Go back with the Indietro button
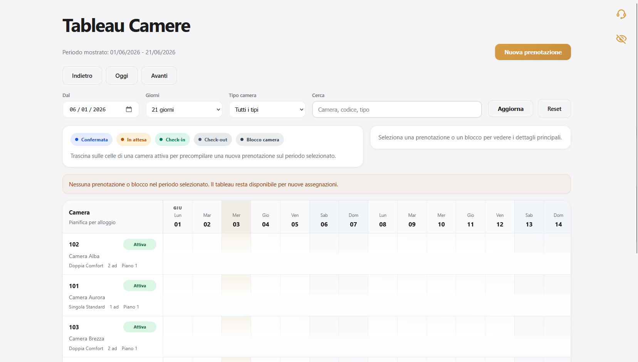638x362 pixels. (x=82, y=75)
